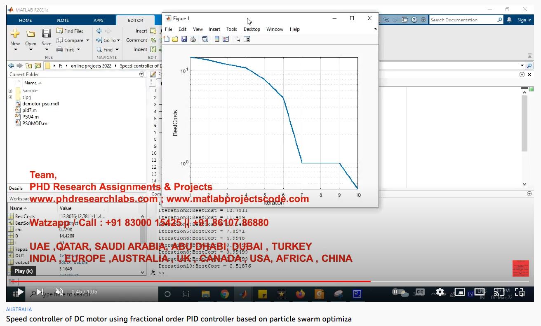Viewport: 541px width, 326px height.
Task: Click New Figure icon in Figure 1 toolbar
Action: point(167,39)
